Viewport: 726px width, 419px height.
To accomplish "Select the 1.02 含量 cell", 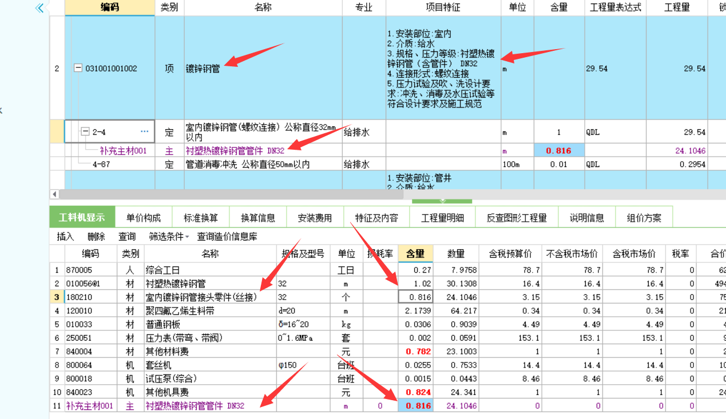I will click(415, 284).
